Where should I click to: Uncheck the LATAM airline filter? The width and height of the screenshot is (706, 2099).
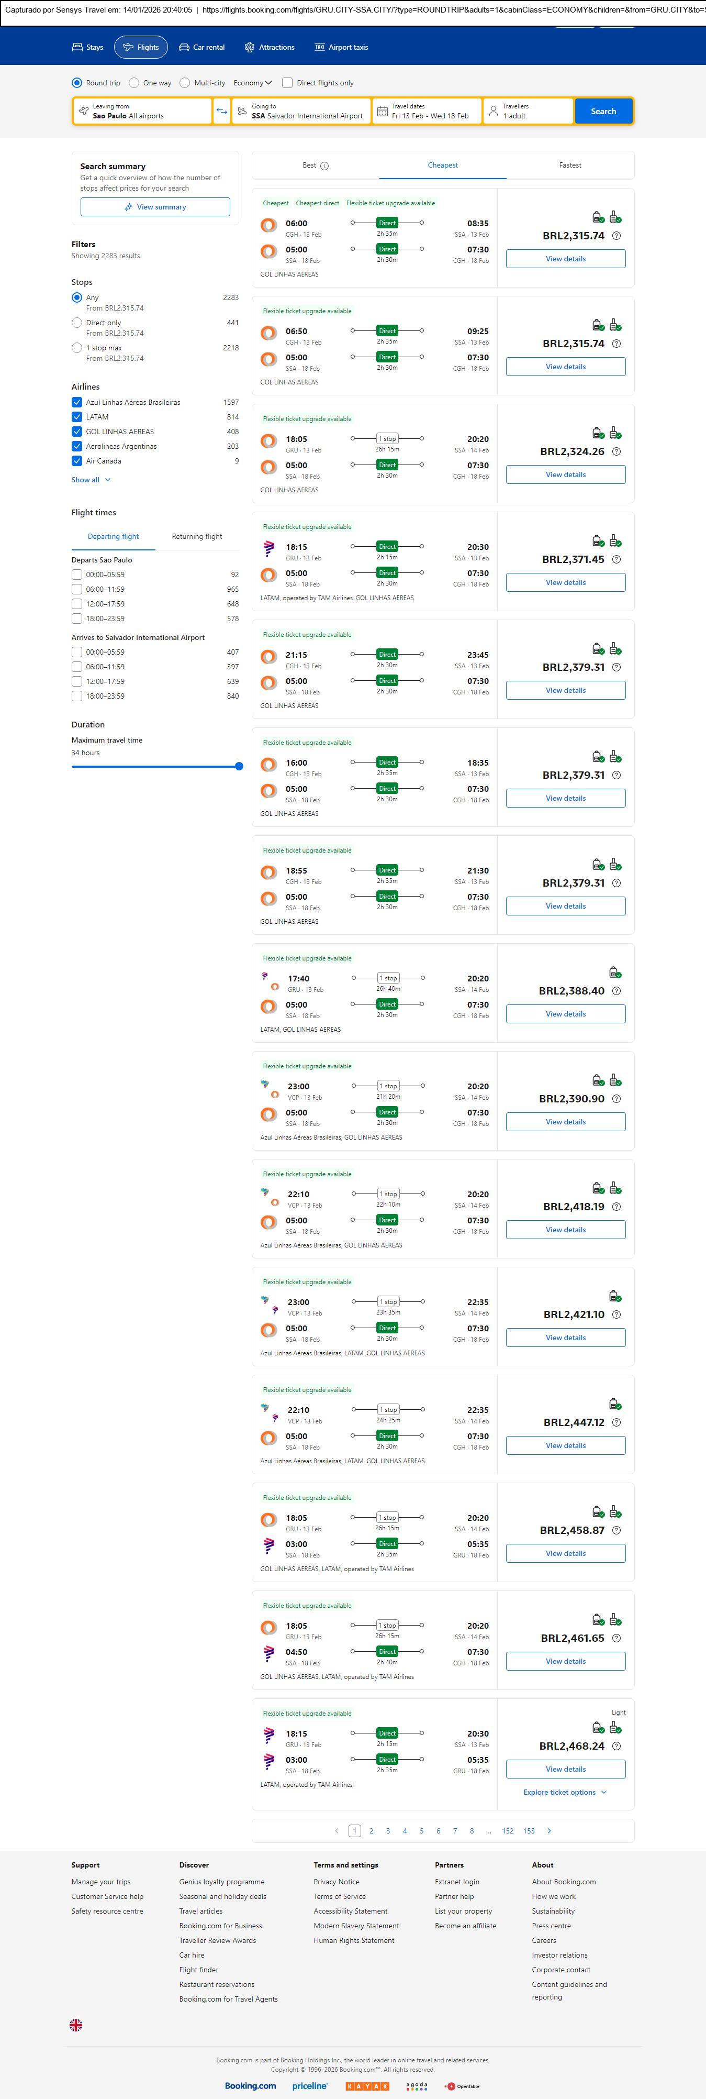point(76,417)
